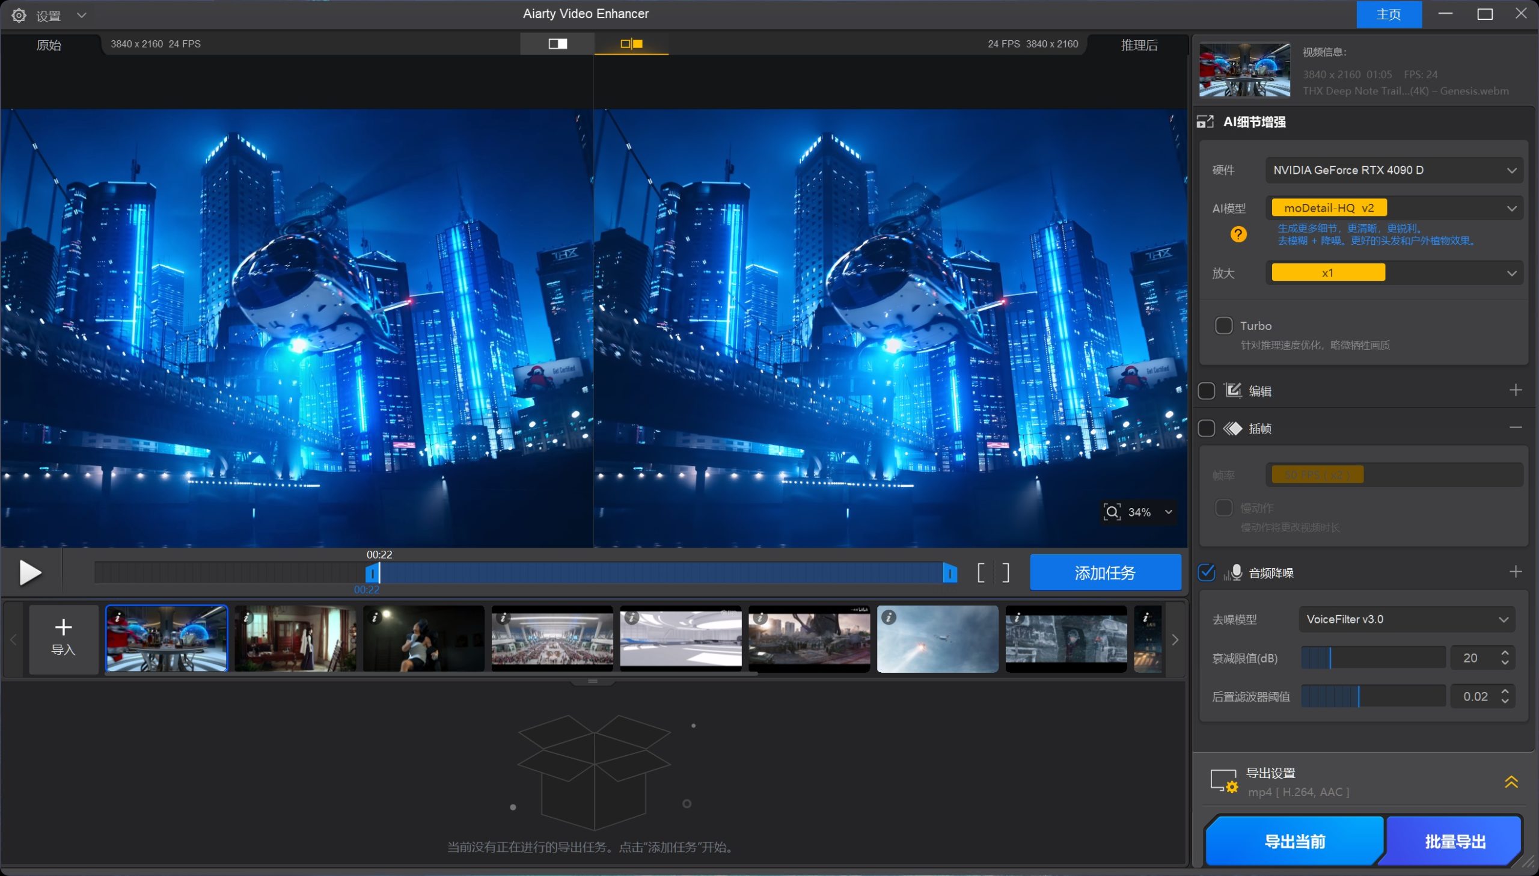Click the 衰减限值 value field 20
This screenshot has width=1539, height=876.
pyautogui.click(x=1472, y=658)
